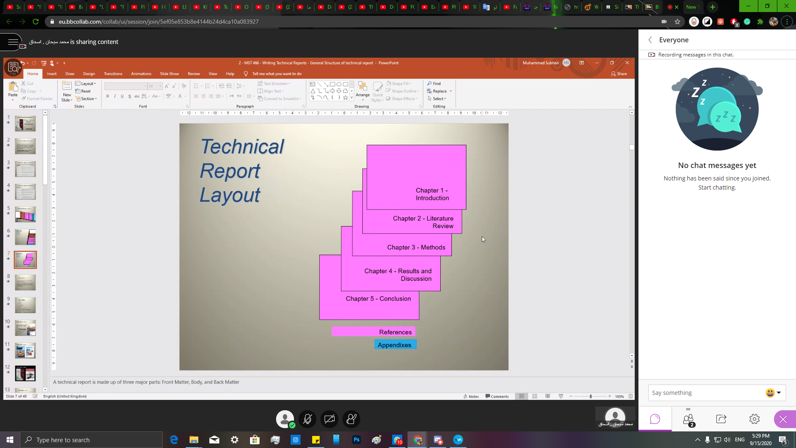Screen dimensions: 796x448
Task: Toggle the camera video on
Action: tap(330, 419)
